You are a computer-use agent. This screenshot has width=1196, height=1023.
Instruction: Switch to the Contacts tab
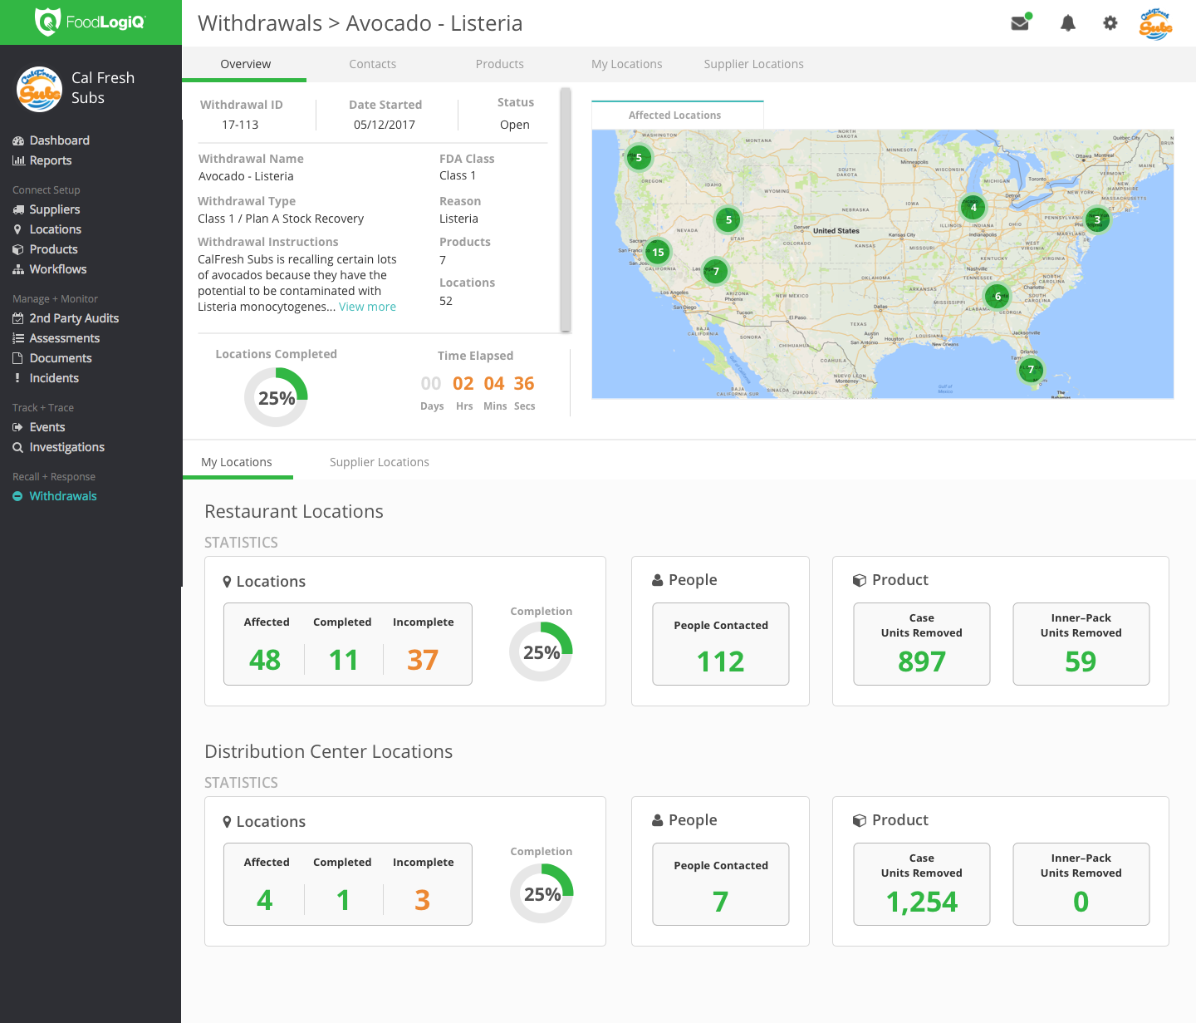click(x=372, y=64)
